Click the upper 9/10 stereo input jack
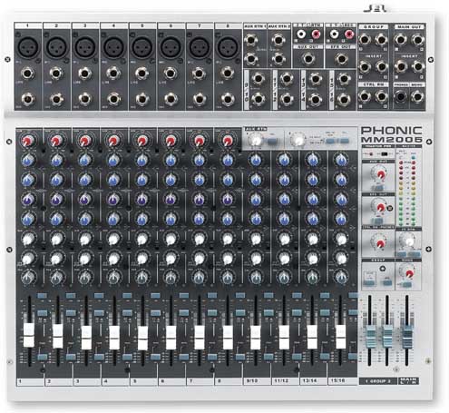Screen dimensions: 449x413 (258, 79)
